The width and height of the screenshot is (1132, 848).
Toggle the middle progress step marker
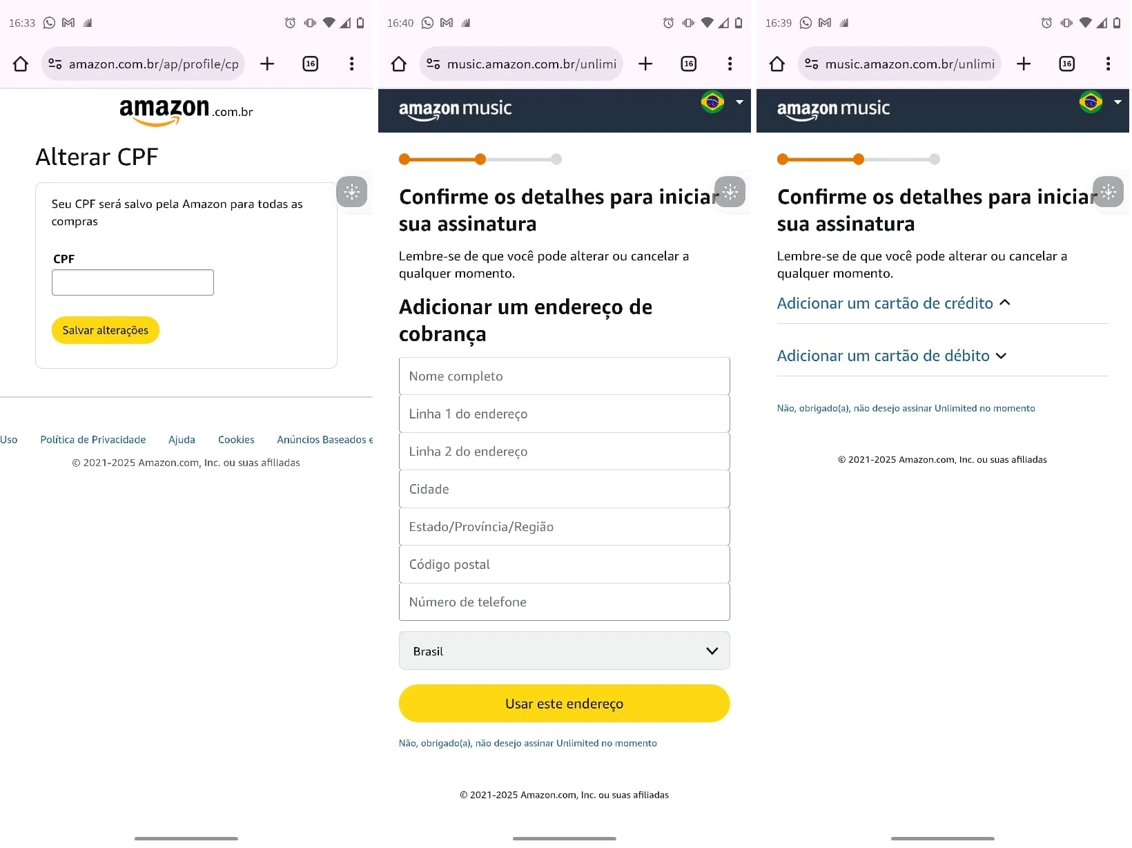[x=480, y=159]
